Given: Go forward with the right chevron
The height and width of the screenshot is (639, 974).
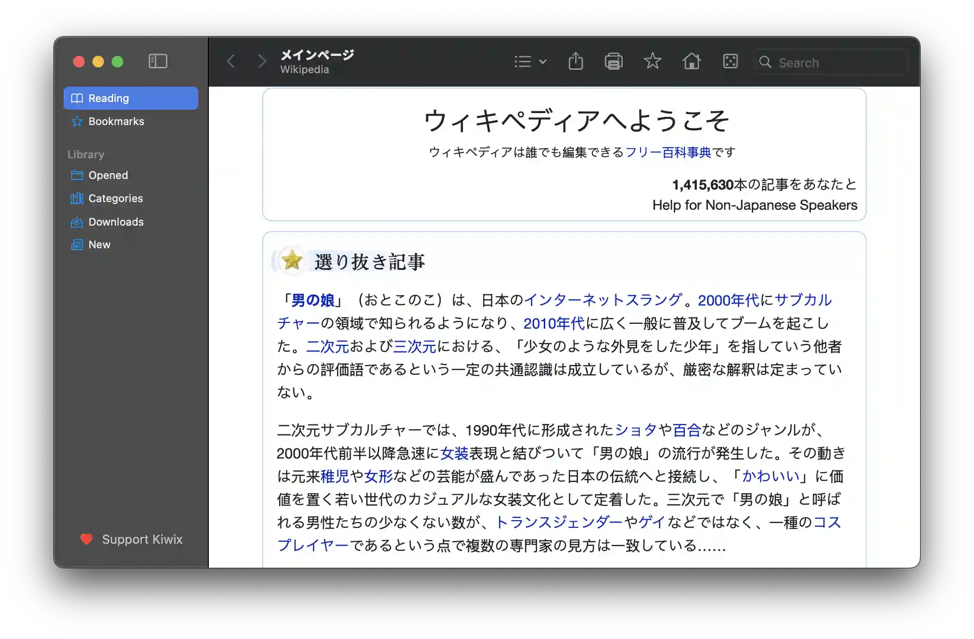Looking at the screenshot, I should [x=261, y=61].
